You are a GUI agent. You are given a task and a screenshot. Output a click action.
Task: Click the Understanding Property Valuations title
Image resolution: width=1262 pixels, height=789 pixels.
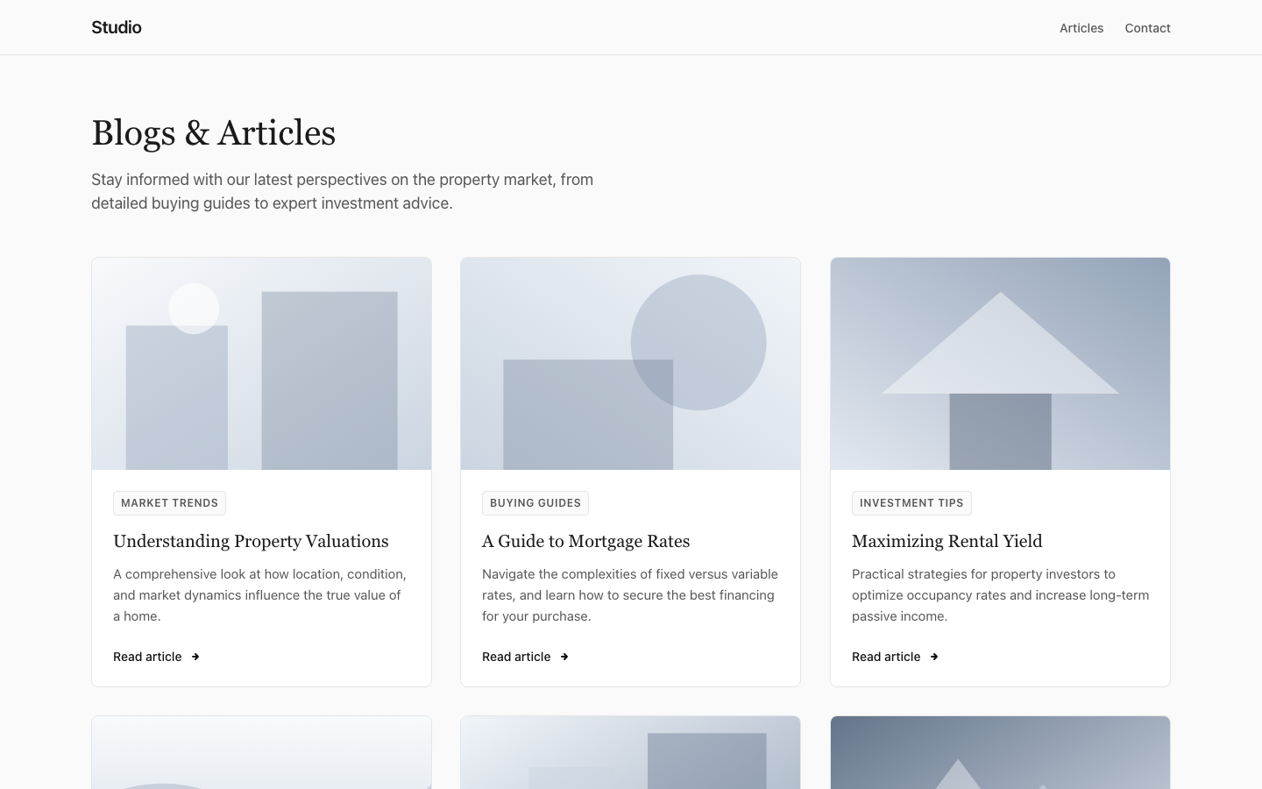click(x=251, y=541)
